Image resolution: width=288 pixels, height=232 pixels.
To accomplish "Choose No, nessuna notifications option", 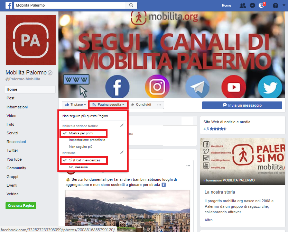I will [x=78, y=167].
